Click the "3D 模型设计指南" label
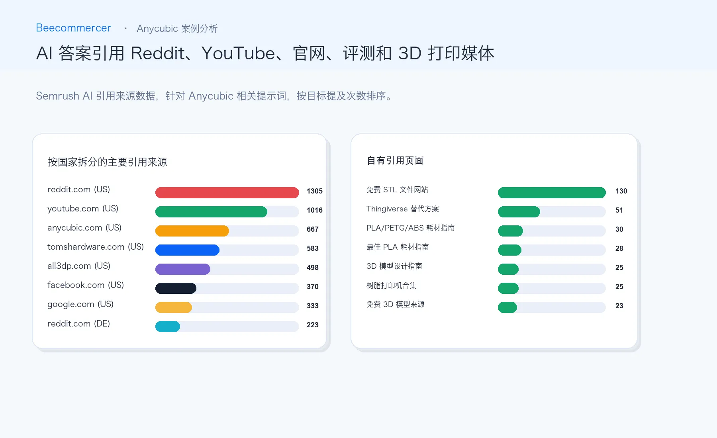This screenshot has width=717, height=438. (394, 266)
